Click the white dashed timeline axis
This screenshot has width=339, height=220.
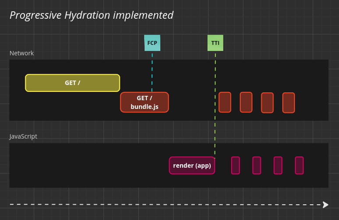coord(166,204)
